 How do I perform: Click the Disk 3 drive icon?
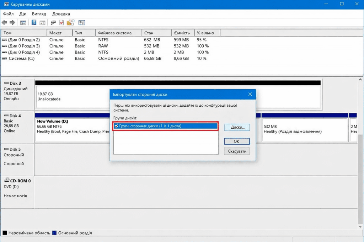coord(6,83)
